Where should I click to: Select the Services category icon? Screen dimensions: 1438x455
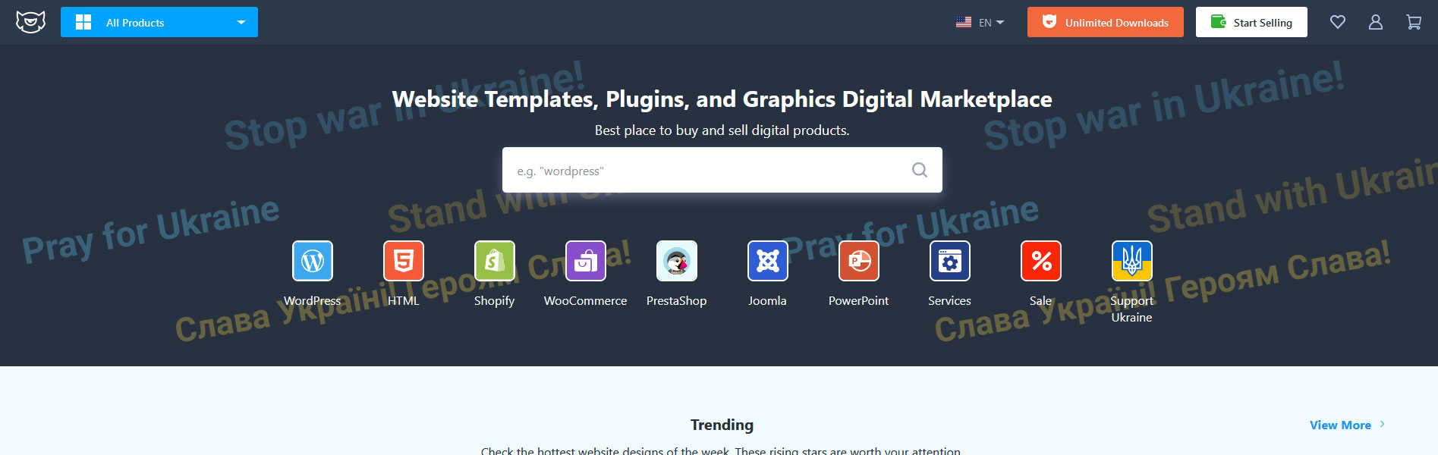click(950, 261)
